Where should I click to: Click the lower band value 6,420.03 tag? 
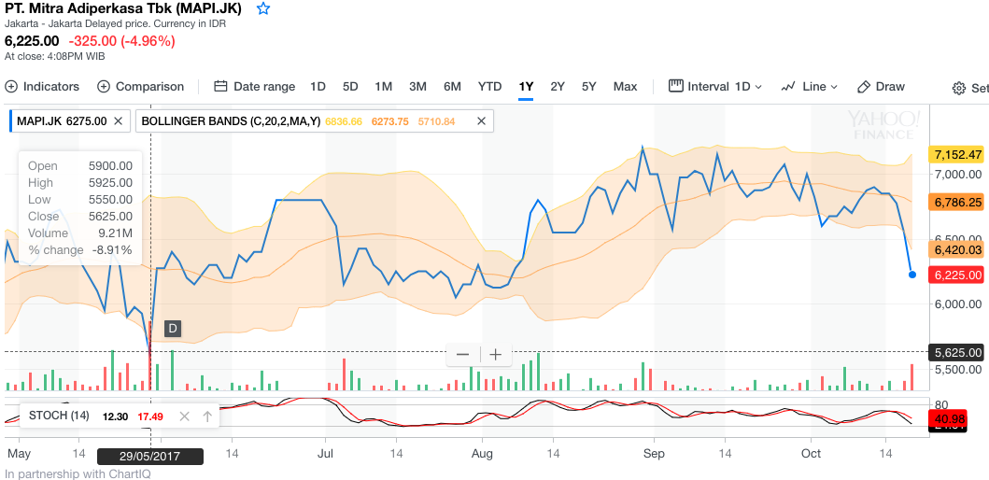tap(957, 249)
